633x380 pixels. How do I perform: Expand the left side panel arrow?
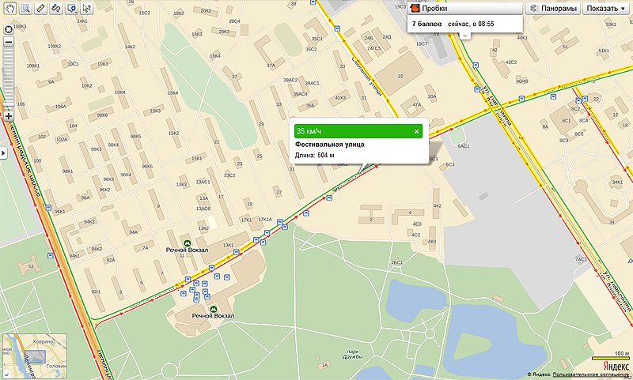(x=3, y=151)
